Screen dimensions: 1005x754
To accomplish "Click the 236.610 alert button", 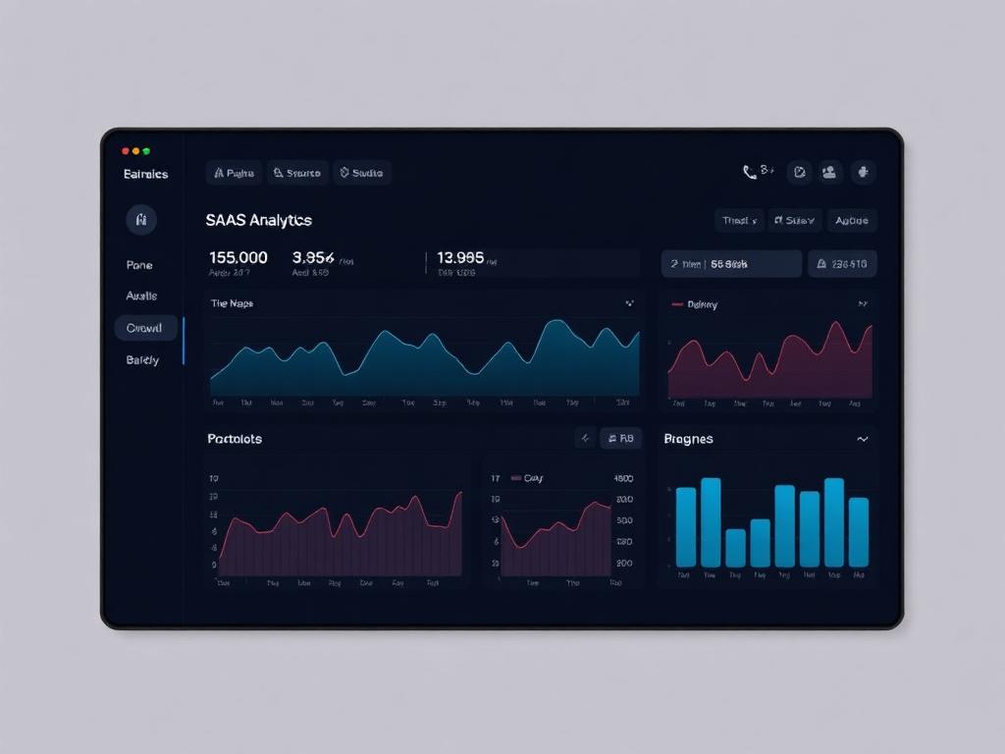I will point(842,263).
